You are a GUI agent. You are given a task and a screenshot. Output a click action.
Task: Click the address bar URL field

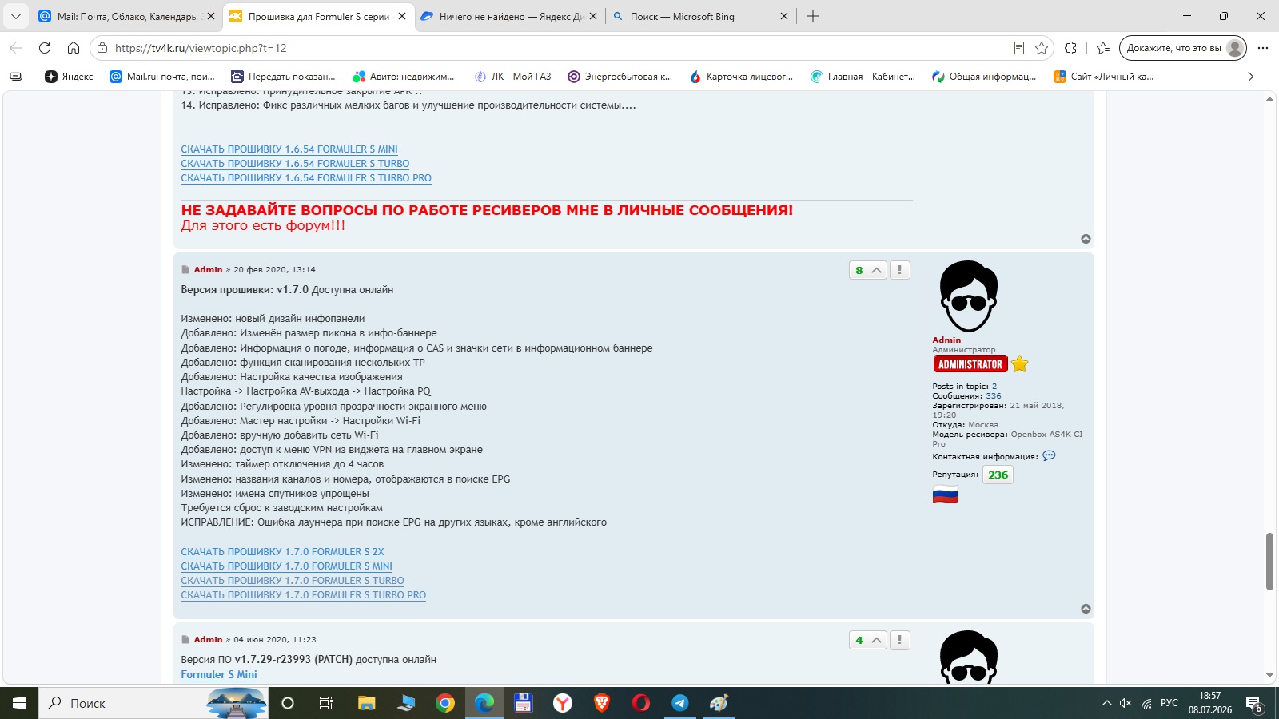(x=560, y=48)
